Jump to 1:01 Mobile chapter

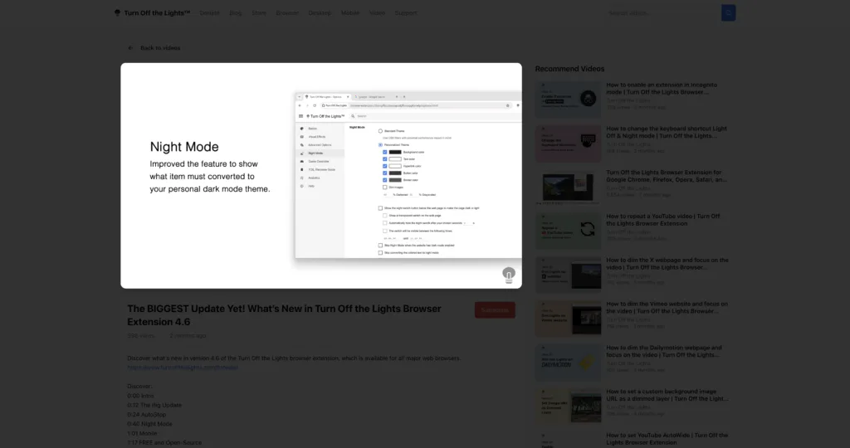pos(142,433)
